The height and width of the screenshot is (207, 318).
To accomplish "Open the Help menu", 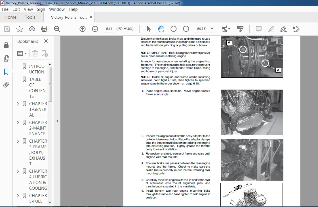I will tap(73, 9).
